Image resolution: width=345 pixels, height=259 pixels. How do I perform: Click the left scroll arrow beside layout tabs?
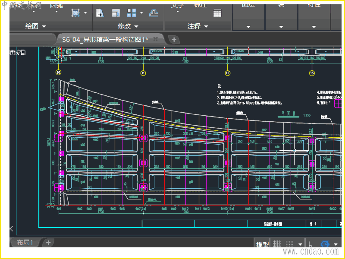(12, 228)
